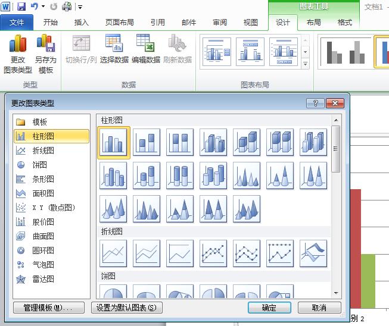This screenshot has width=389, height=326.
Task: Select the basic line chart thumbnail
Action: 113,253
